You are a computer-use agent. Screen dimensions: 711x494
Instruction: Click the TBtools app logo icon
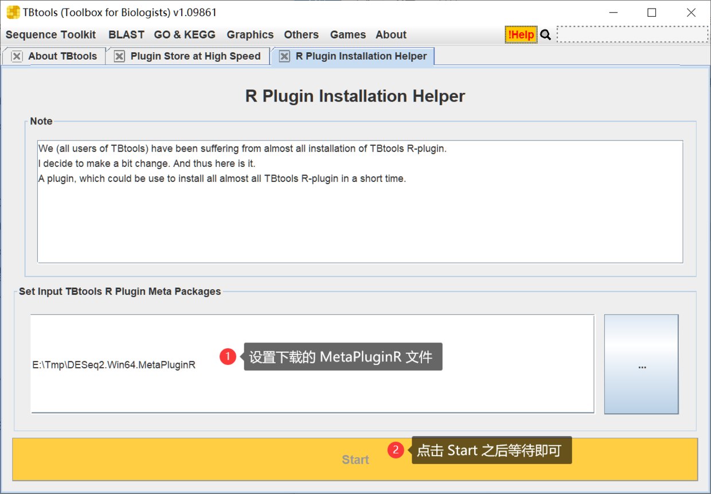point(13,12)
